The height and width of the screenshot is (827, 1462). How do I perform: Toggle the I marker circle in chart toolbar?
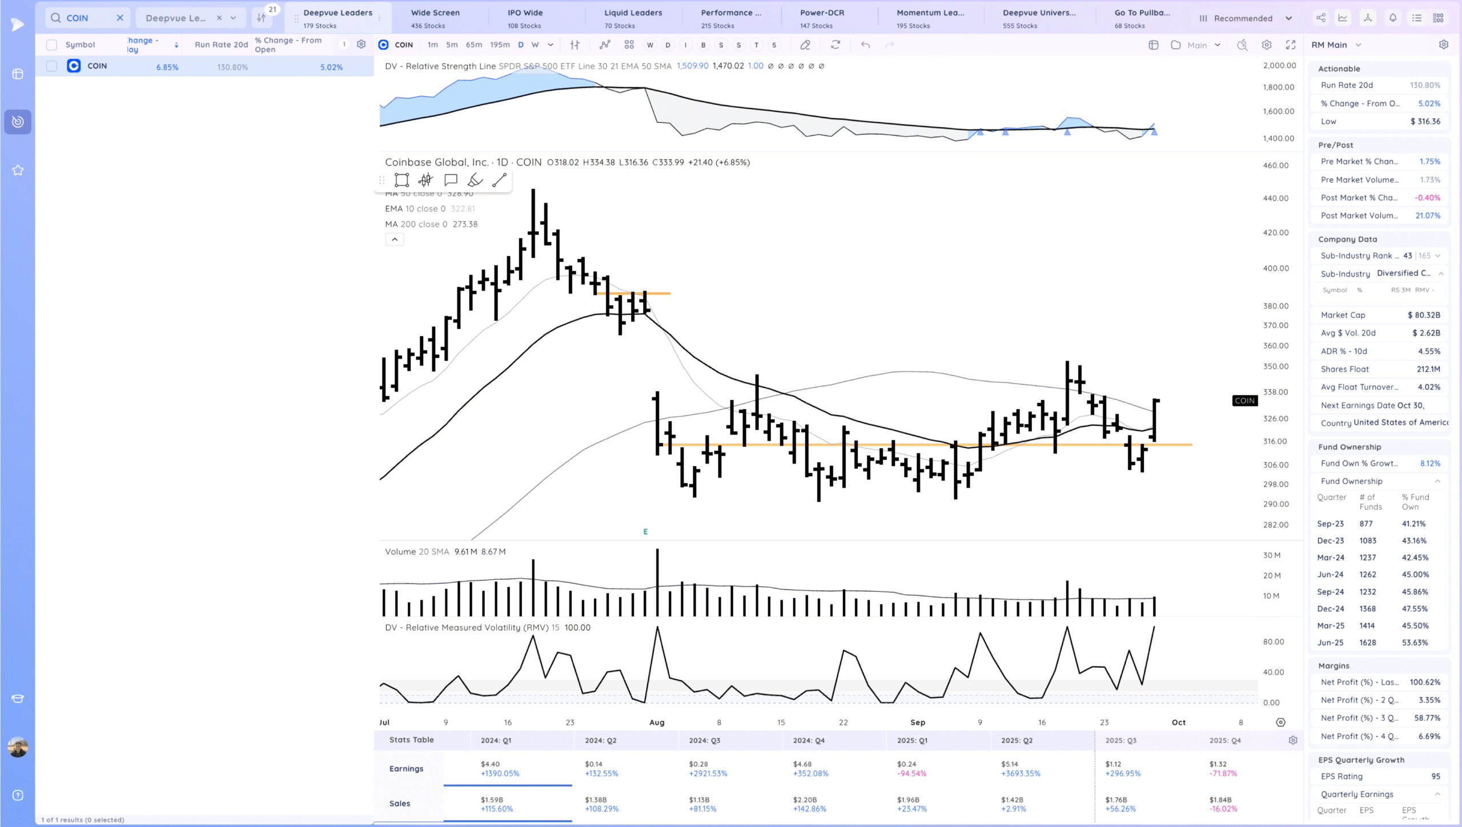[x=685, y=45]
